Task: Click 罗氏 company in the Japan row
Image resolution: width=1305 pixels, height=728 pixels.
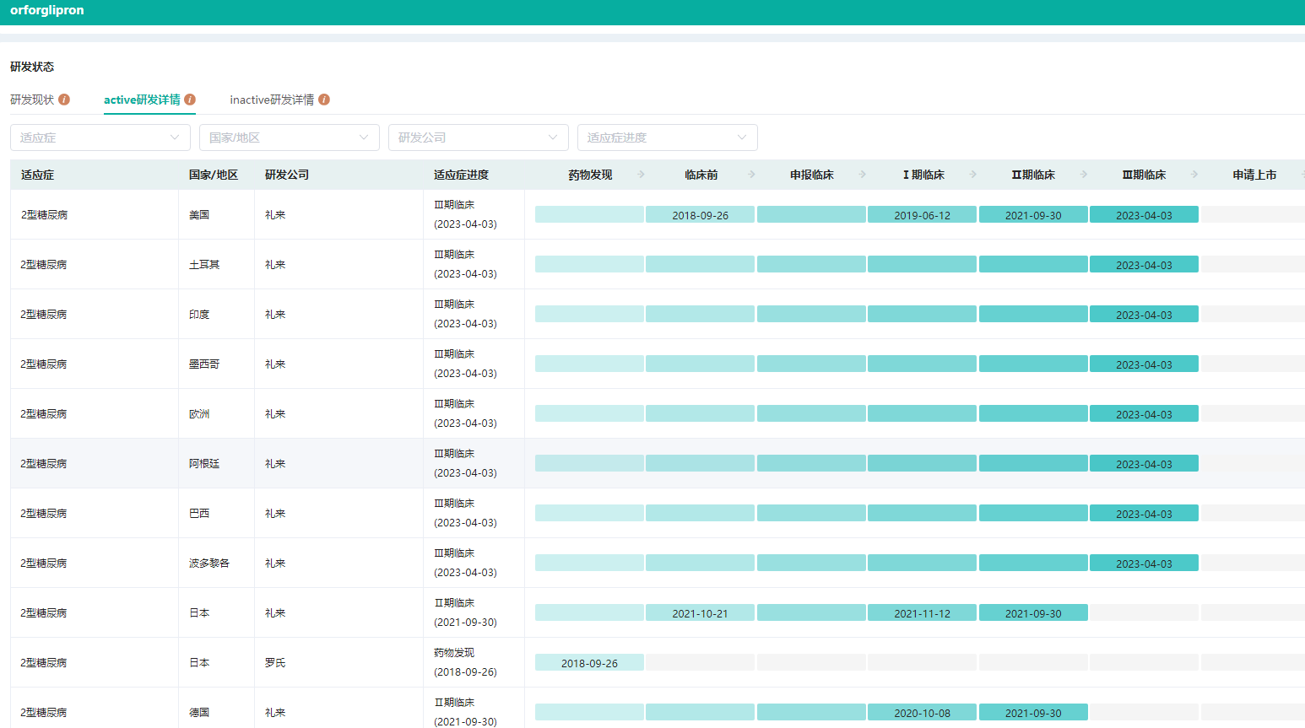Action: point(275,663)
